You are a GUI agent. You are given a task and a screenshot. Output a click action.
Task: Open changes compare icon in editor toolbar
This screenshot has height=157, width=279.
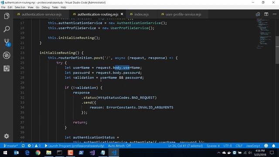click(x=258, y=14)
